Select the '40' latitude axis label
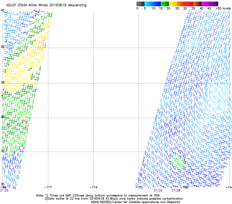The height and width of the screenshot is (204, 232). (x=3, y=10)
